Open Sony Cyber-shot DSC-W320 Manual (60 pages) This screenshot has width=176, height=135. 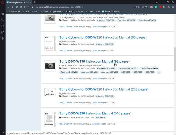103,37
